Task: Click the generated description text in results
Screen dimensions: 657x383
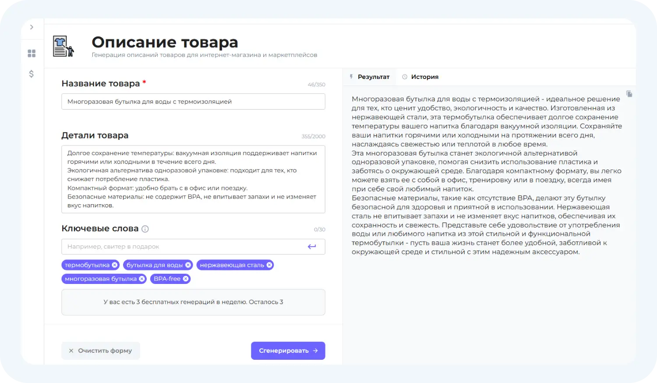Action: click(x=487, y=175)
